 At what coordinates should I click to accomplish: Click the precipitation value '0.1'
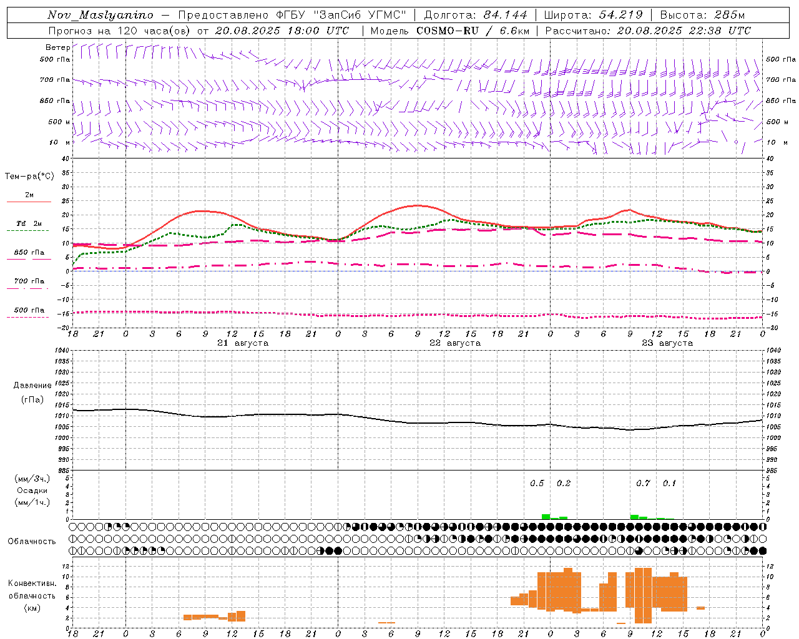point(669,484)
